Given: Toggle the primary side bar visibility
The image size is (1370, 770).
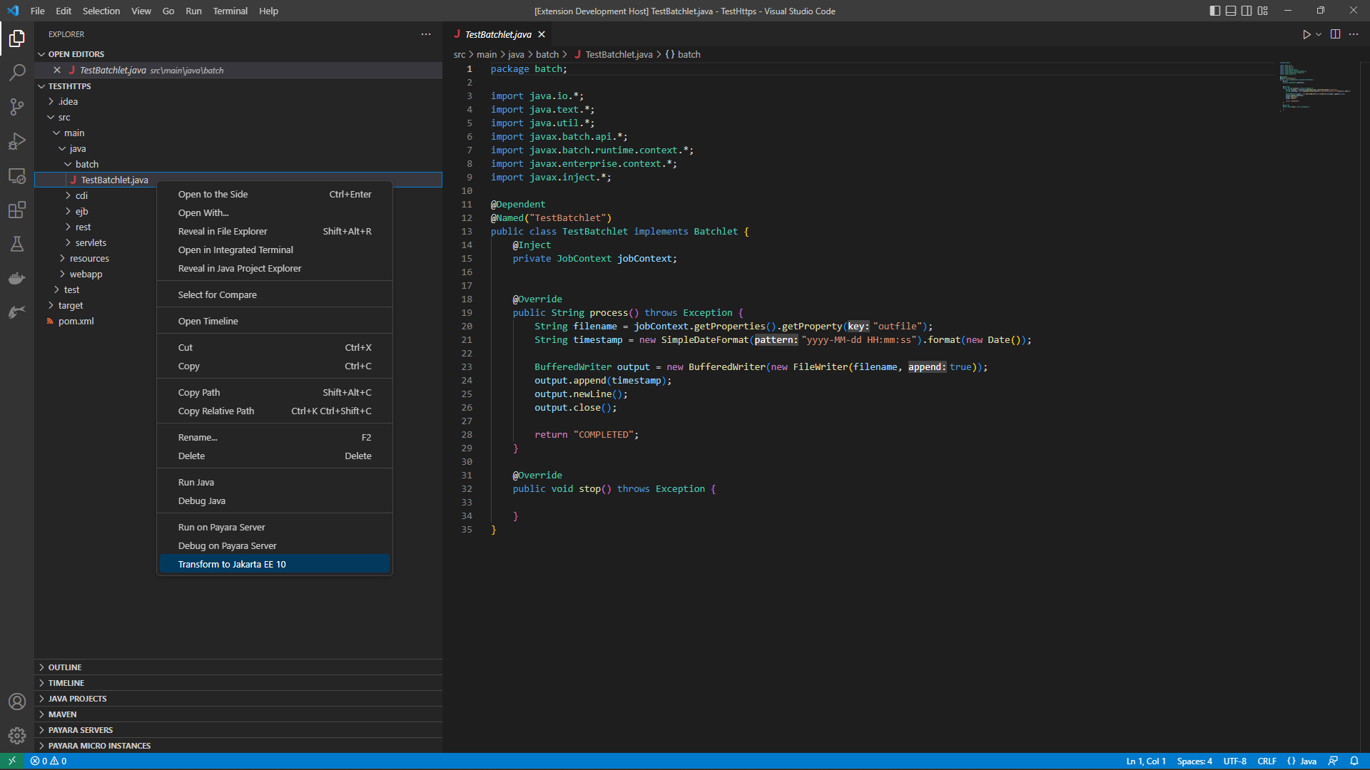Looking at the screenshot, I should [1214, 11].
